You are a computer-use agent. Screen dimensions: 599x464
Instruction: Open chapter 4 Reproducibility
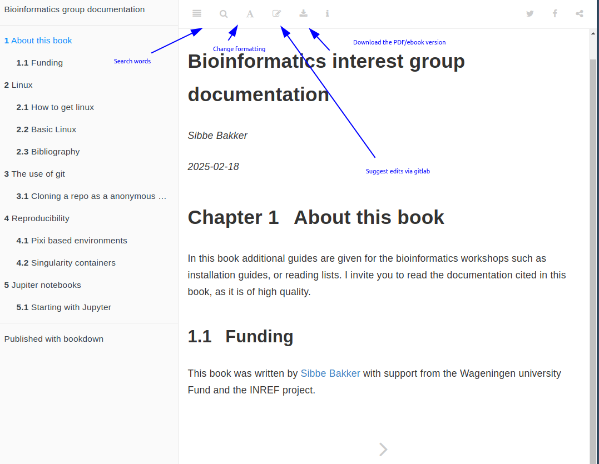[x=37, y=218]
